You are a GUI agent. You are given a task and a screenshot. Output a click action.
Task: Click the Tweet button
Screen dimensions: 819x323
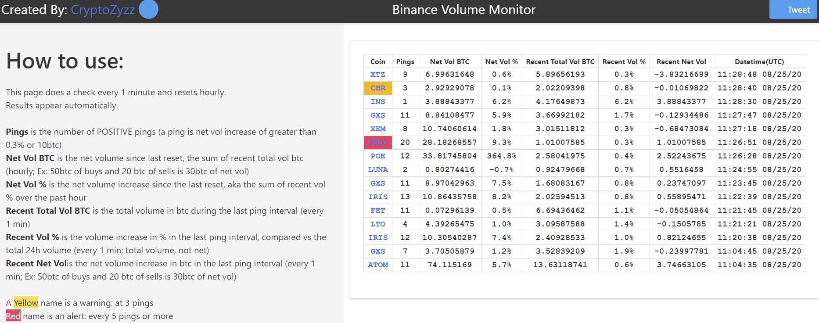tap(793, 10)
